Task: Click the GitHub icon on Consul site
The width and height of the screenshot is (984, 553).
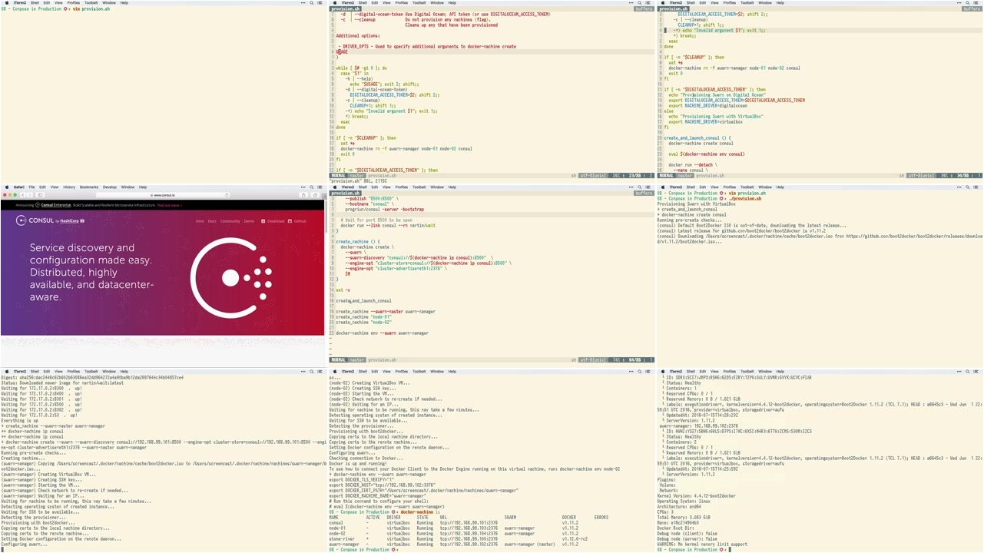Action: click(x=290, y=221)
